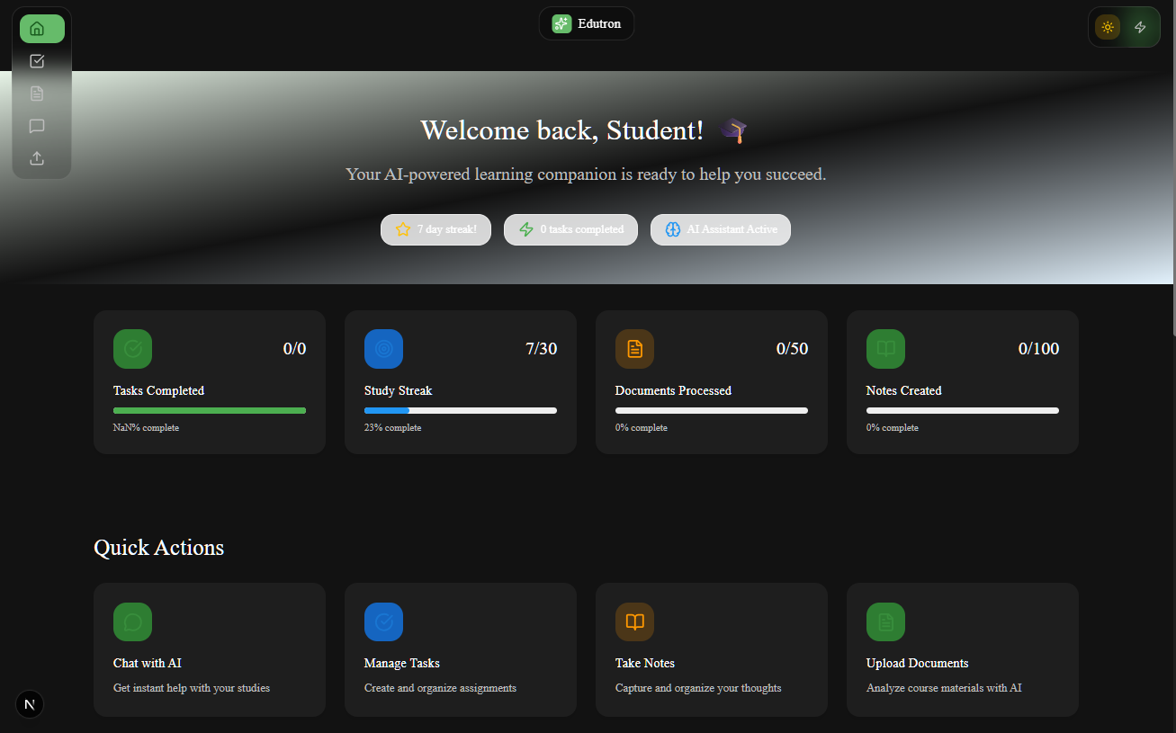Click the Edutron logo icon

pos(561,24)
